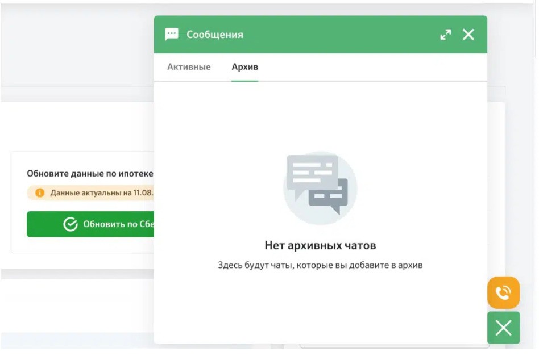This screenshot has width=539, height=356.
Task: Click the chat bubble icon in the Сообщения header
Action: pos(172,34)
